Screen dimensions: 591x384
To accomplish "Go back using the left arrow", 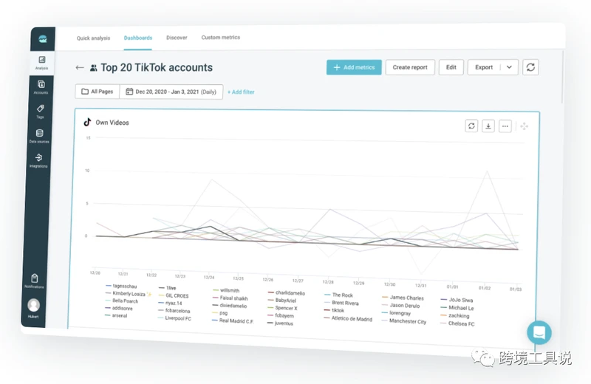I will point(80,67).
